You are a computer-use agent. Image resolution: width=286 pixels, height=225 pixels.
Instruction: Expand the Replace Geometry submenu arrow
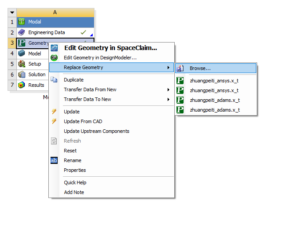coord(168,67)
